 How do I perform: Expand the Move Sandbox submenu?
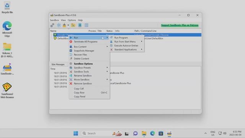(x=89, y=79)
